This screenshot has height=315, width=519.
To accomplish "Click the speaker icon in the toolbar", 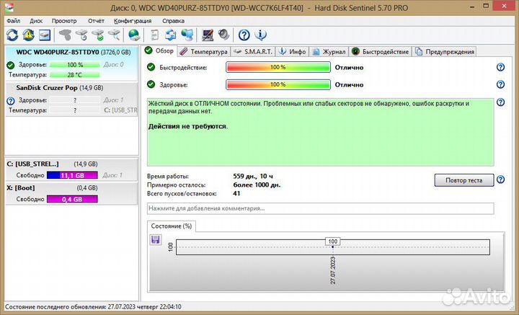I will coord(223,35).
